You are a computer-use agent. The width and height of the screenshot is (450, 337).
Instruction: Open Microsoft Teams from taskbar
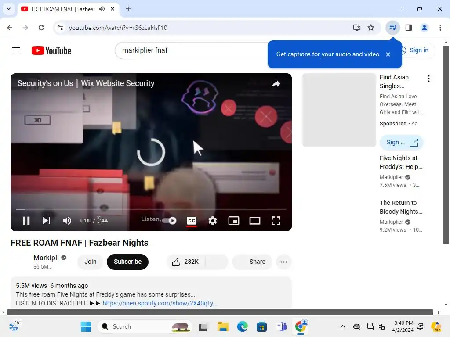click(282, 326)
